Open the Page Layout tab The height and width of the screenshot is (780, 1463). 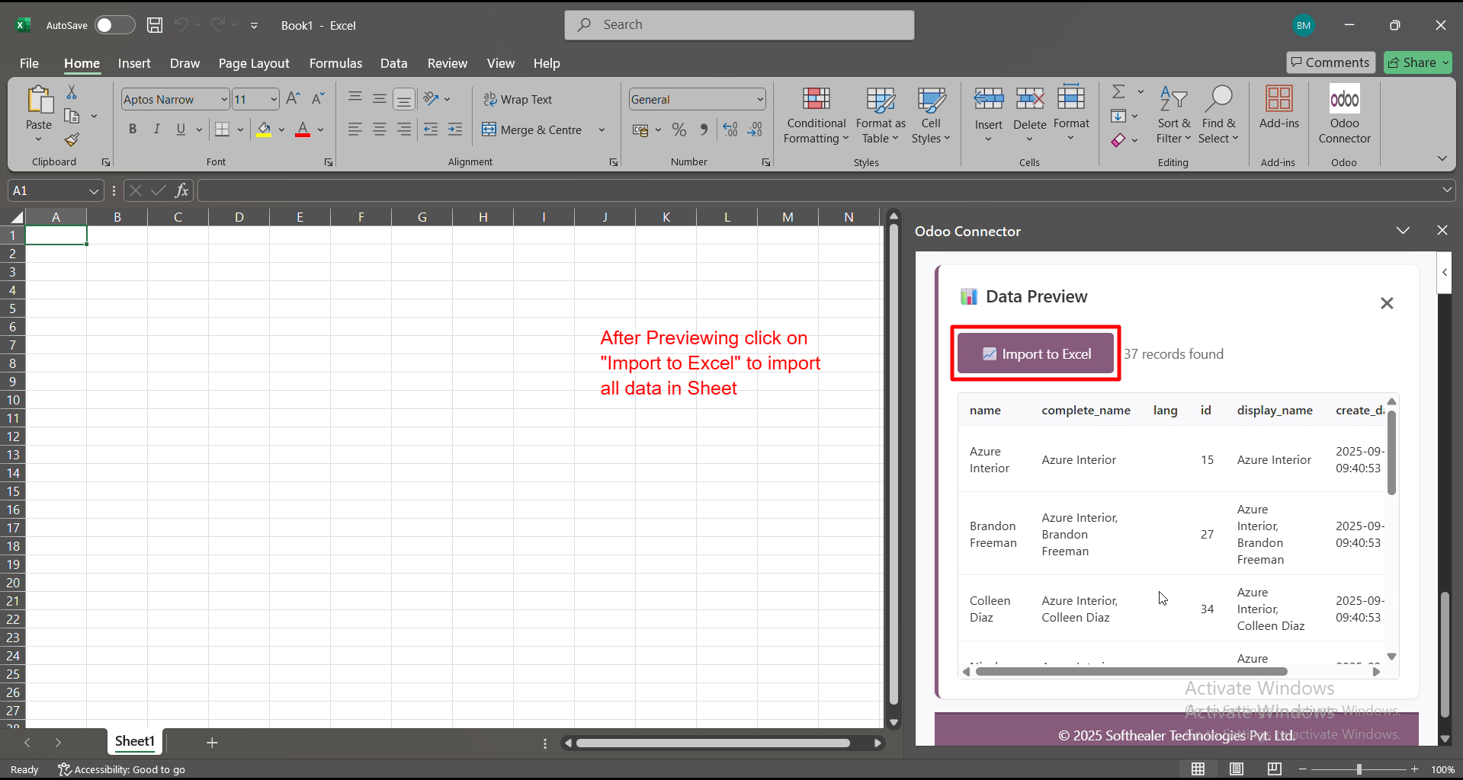click(253, 63)
